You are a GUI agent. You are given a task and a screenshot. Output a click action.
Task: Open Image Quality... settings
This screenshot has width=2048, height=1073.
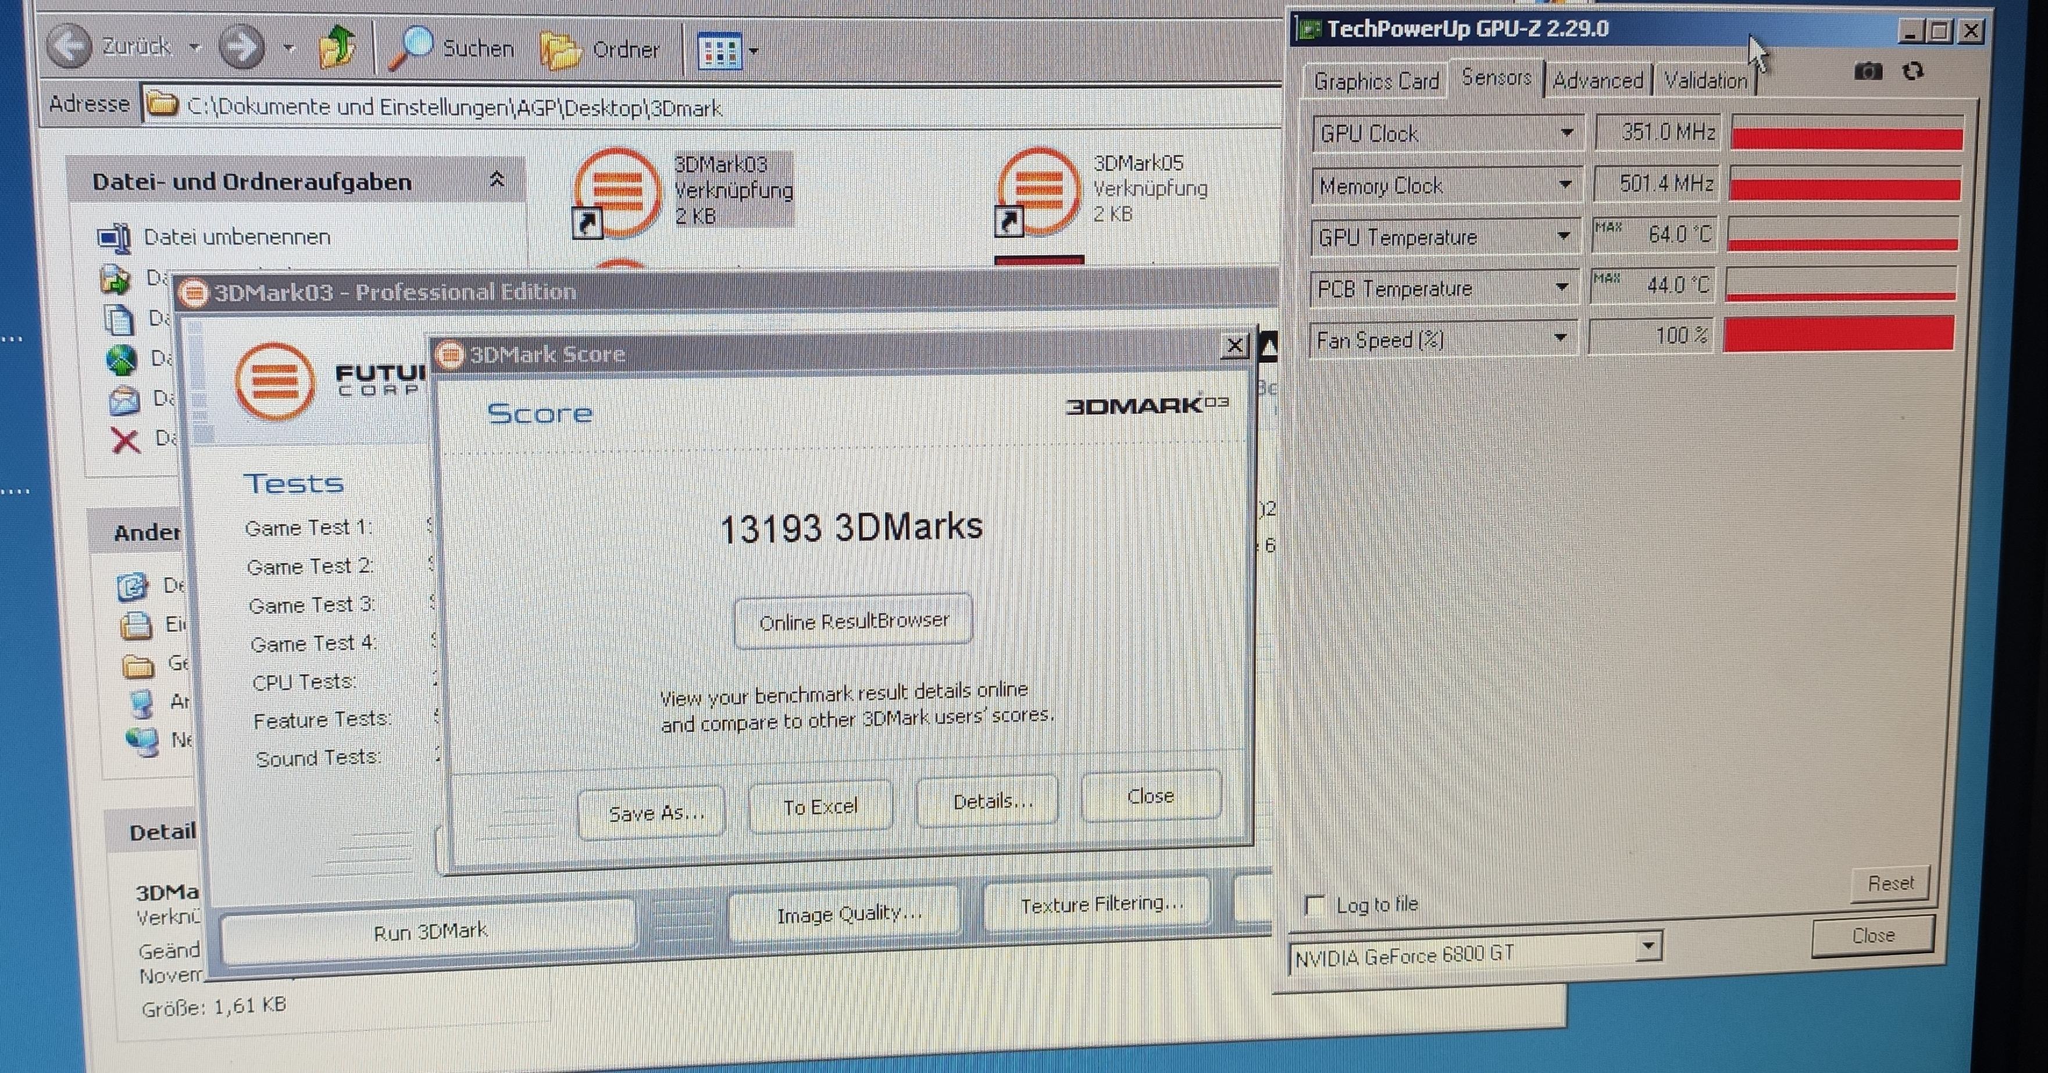(x=846, y=913)
